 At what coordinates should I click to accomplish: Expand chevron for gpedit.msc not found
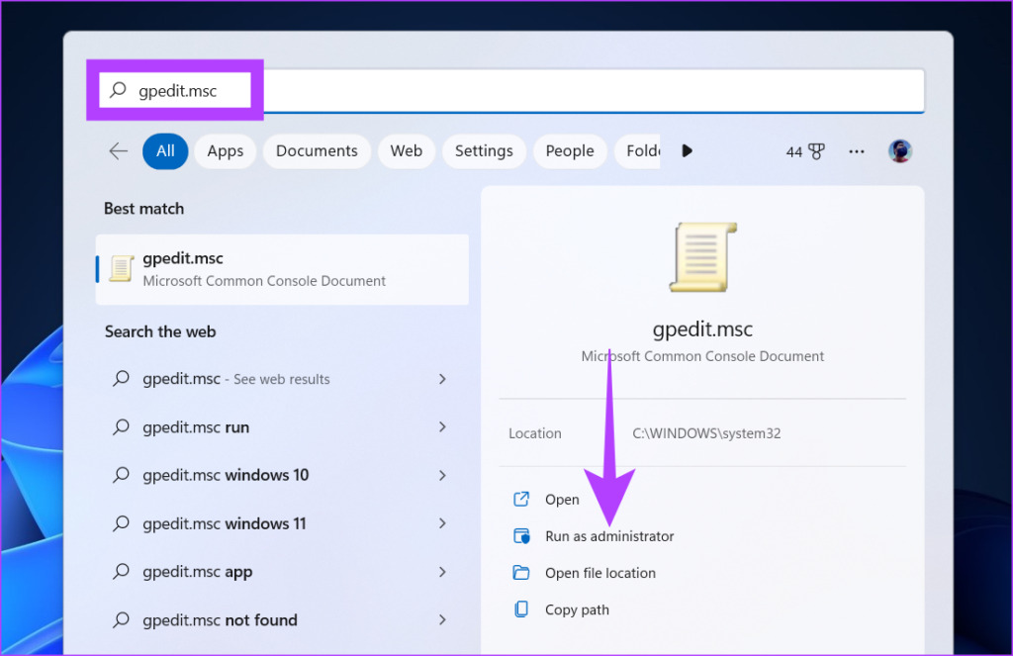point(442,619)
